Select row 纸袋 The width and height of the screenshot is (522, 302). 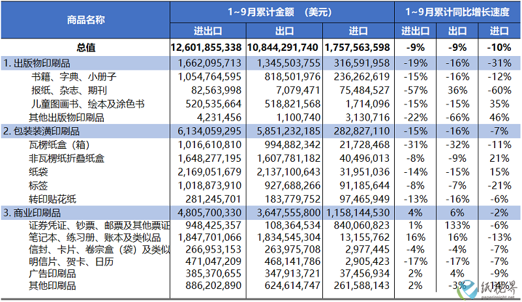coord(38,172)
